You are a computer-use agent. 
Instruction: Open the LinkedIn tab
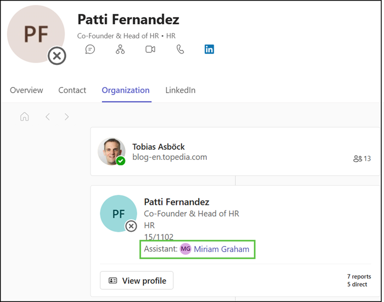(x=180, y=90)
